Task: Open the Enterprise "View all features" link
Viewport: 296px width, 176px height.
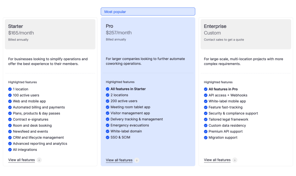Action: coord(217,160)
